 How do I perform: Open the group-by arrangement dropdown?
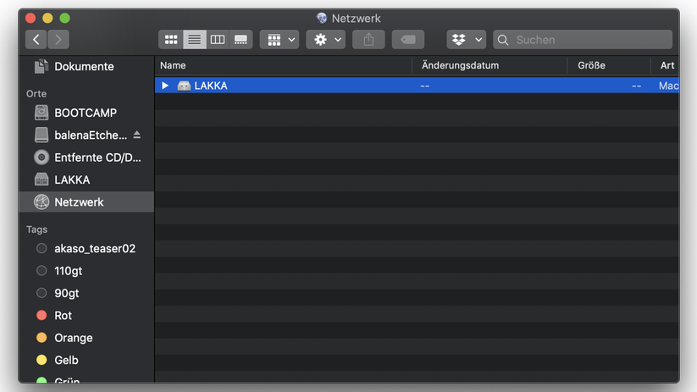pyautogui.click(x=279, y=40)
